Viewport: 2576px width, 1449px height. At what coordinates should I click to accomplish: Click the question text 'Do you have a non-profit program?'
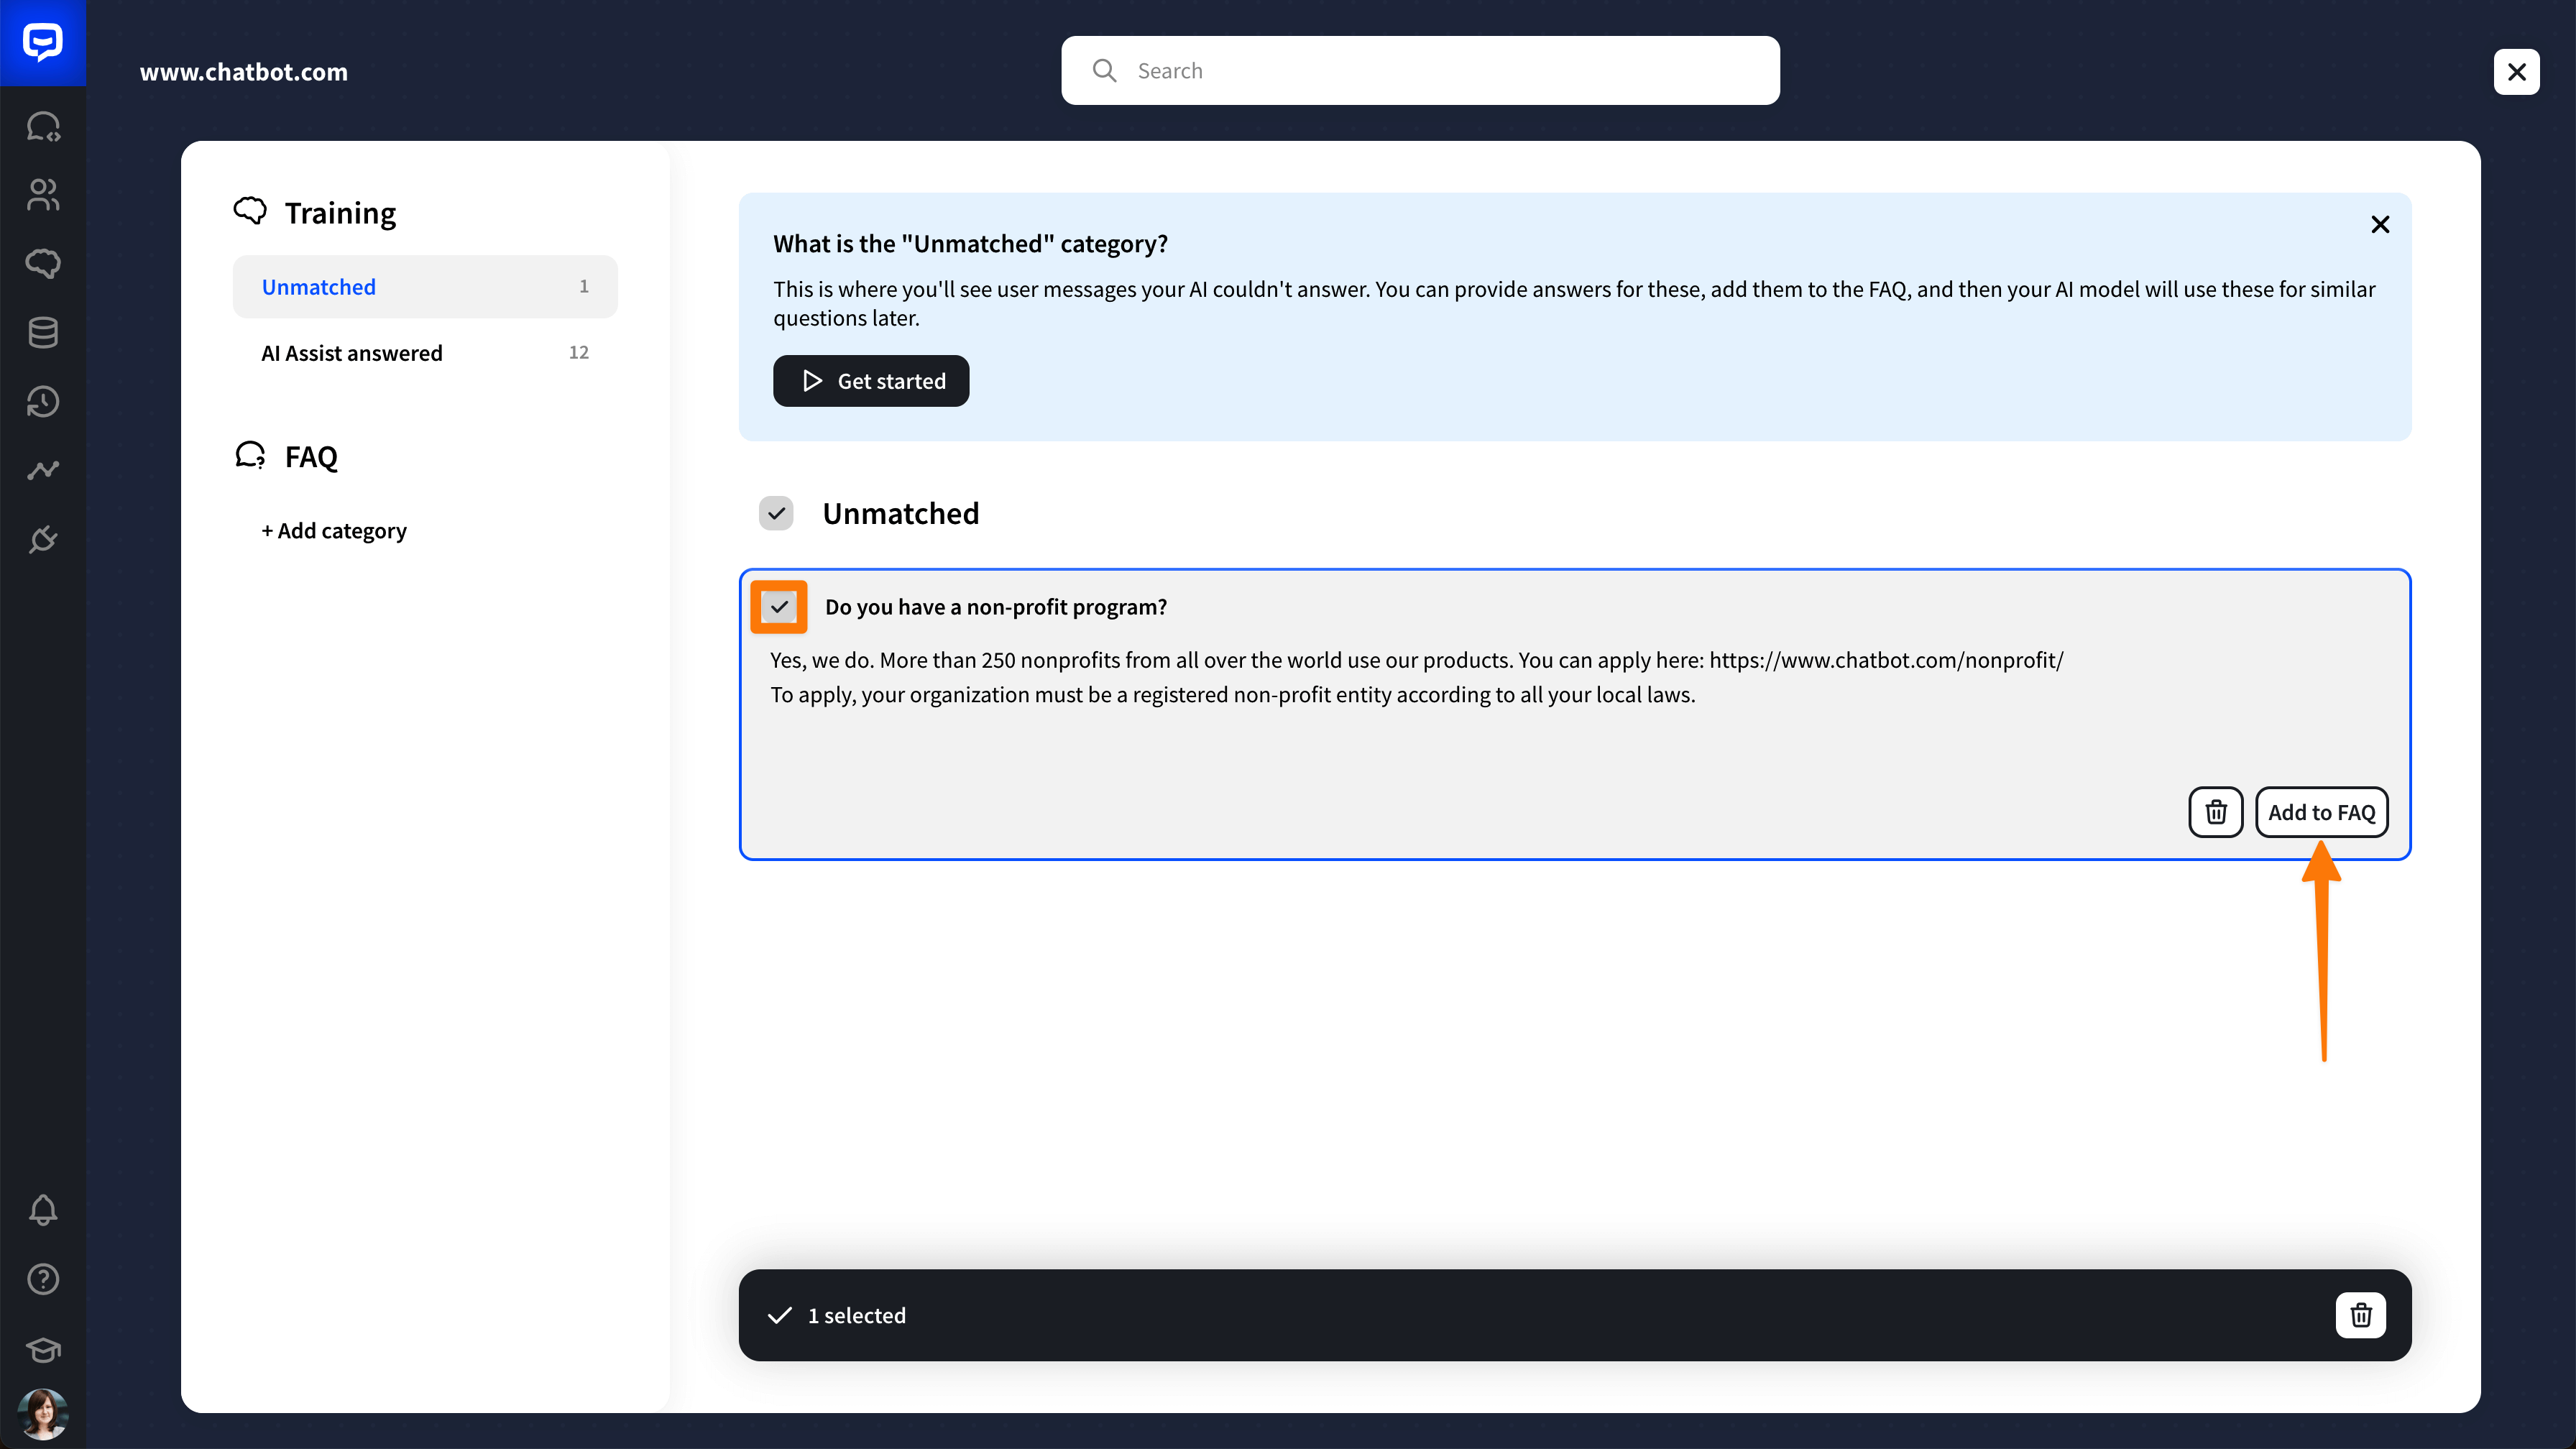tap(996, 607)
